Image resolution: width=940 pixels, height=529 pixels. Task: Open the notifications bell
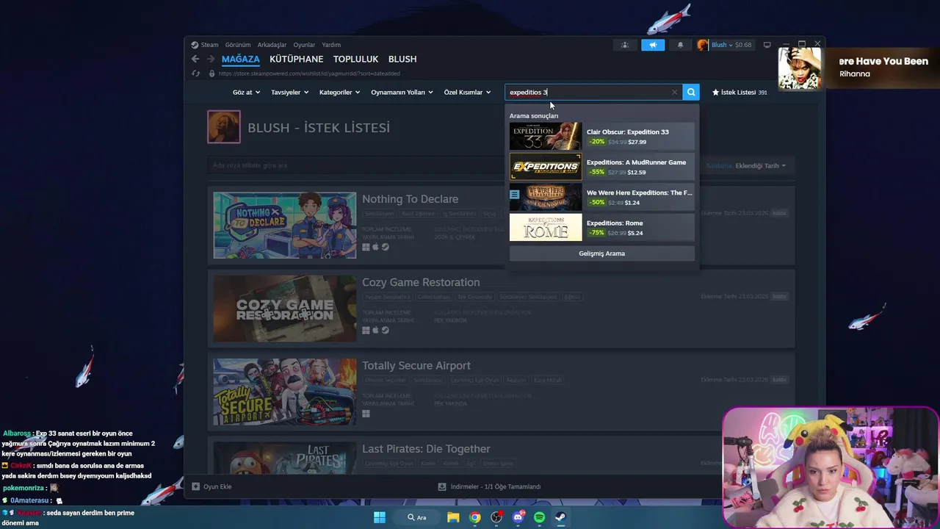[680, 45]
